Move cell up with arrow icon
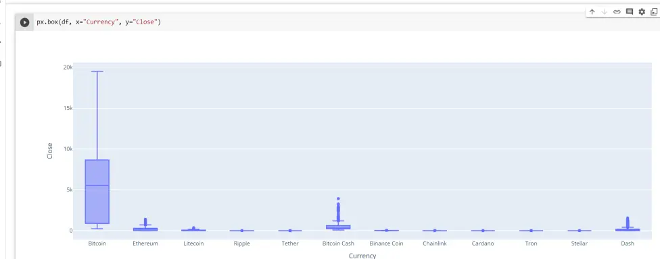The height and width of the screenshot is (259, 660). [x=592, y=11]
